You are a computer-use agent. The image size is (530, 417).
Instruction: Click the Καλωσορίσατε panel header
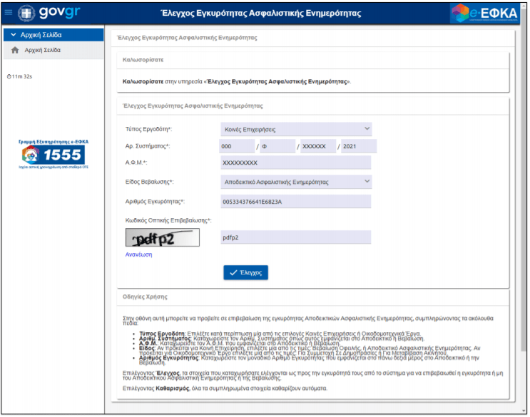click(312, 60)
